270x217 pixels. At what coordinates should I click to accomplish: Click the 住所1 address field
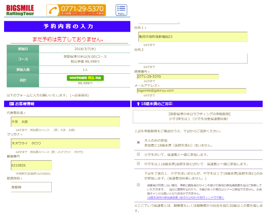pos(193,37)
